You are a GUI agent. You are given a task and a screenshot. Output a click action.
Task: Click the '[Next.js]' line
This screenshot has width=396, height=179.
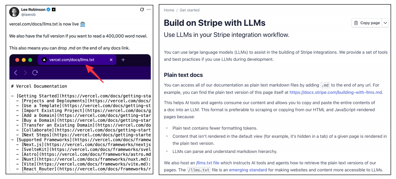[83, 145]
